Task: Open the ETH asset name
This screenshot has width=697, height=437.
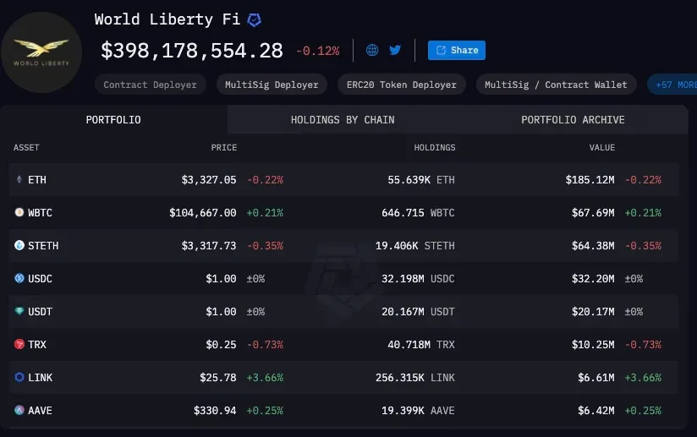Action: click(x=37, y=180)
